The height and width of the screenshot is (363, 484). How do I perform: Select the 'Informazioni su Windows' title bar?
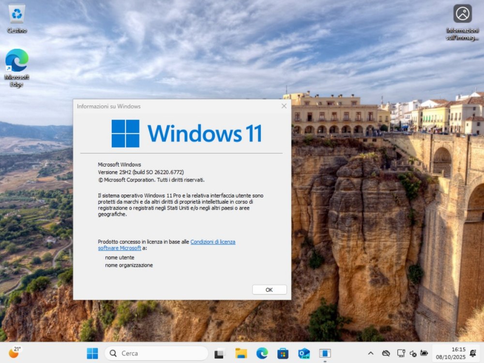point(145,106)
